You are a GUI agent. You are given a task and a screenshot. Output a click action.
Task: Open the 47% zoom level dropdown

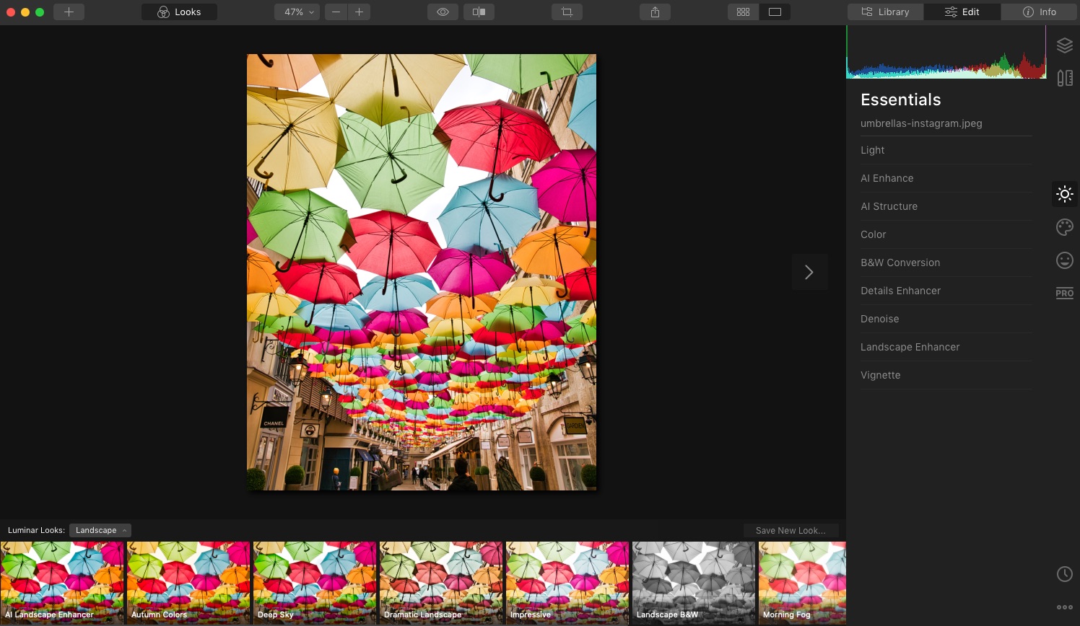[x=297, y=12]
